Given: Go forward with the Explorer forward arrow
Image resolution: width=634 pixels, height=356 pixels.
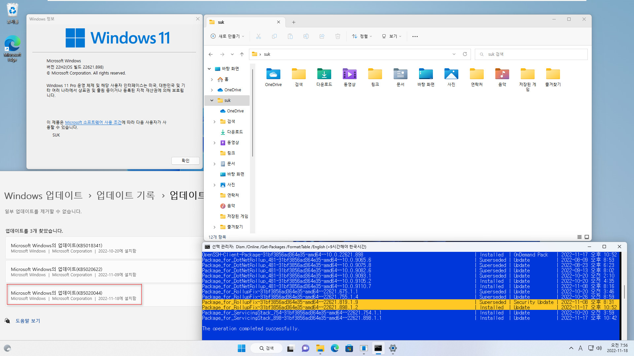Looking at the screenshot, I should click(x=222, y=54).
